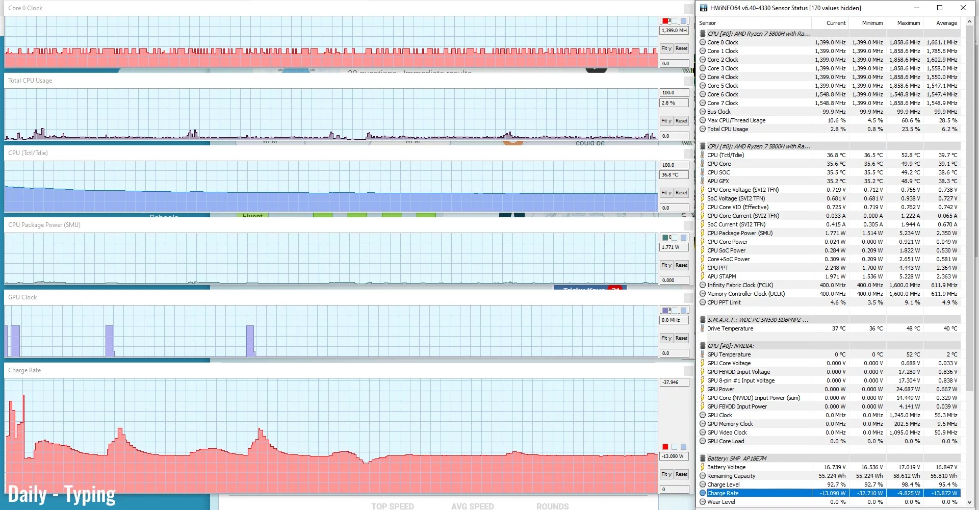The height and width of the screenshot is (510, 979).
Task: Click the Total CPU Usage graph maximum field
Action: (x=674, y=93)
